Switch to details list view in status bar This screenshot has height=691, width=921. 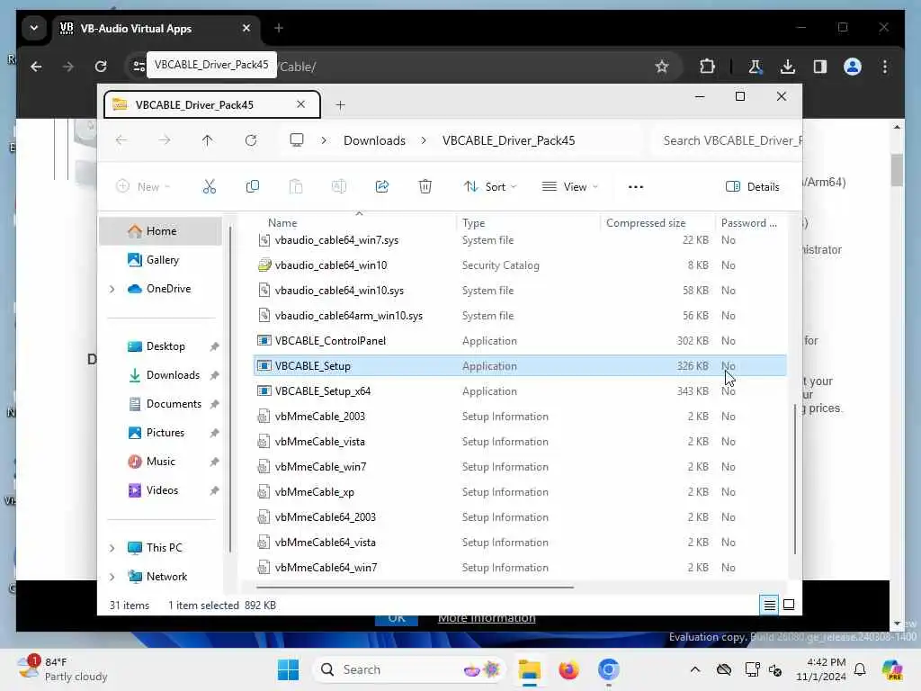[x=770, y=605]
